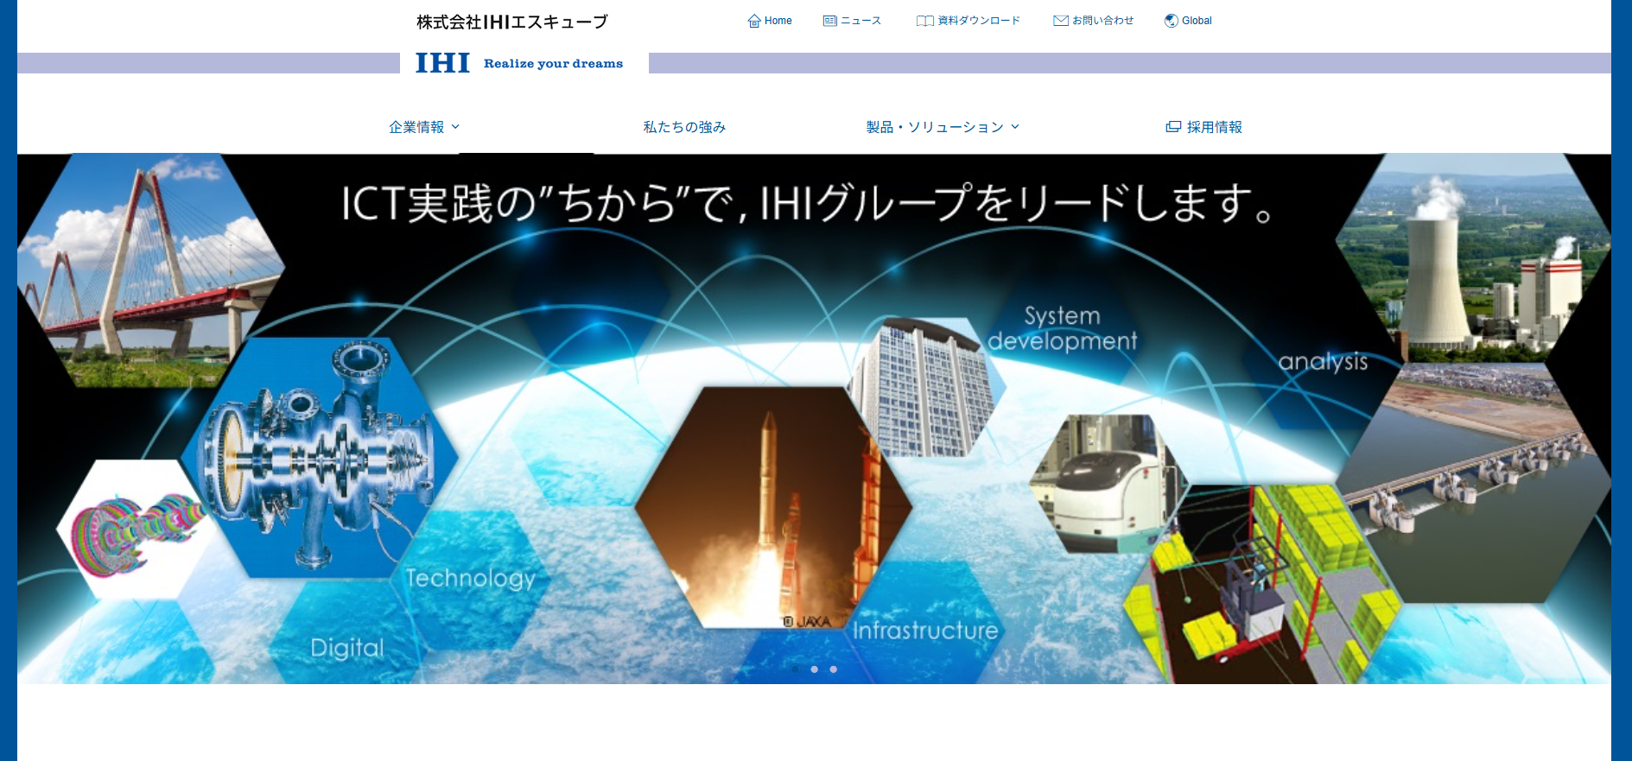Click the external-window icon beside 採用情報
Viewport: 1632px width, 761px height.
tap(1173, 127)
